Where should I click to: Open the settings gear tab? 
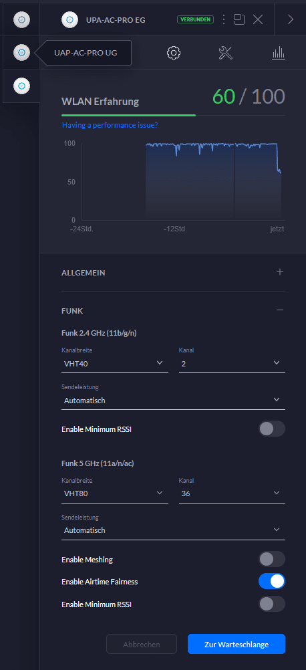click(174, 53)
